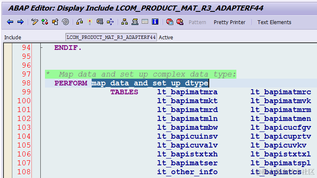Viewport: 317px width, 178px height.
Task: Open Navigation Stack icon
Action: [x=135, y=22]
